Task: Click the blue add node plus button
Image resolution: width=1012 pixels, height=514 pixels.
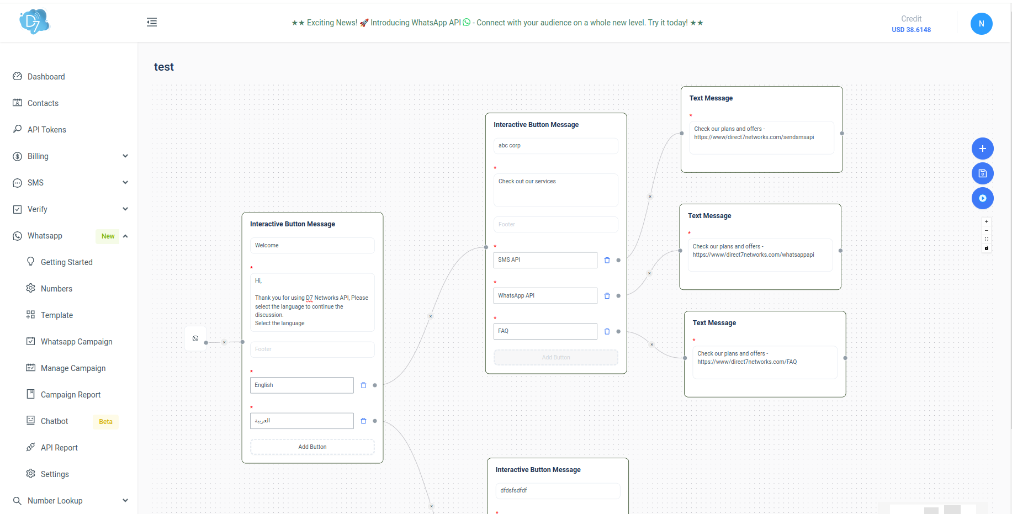Action: pos(982,149)
